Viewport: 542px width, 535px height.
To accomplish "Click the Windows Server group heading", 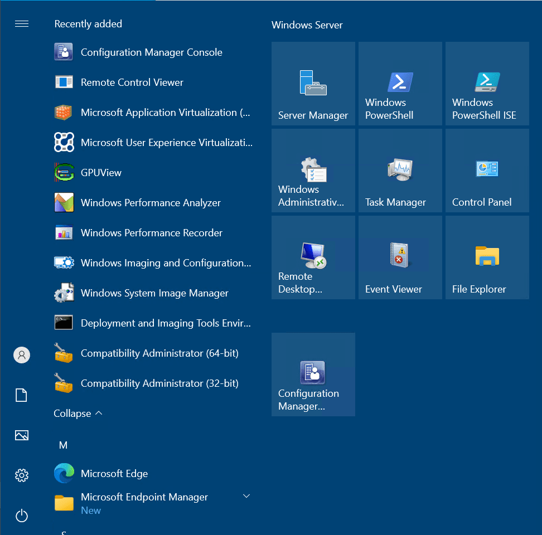I will click(x=307, y=25).
